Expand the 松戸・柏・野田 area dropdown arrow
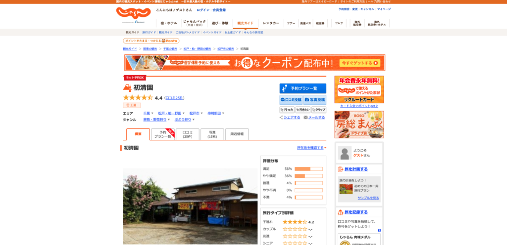 click(x=184, y=114)
